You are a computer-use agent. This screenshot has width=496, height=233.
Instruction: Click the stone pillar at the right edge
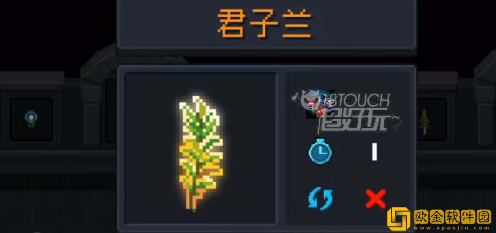486,101
